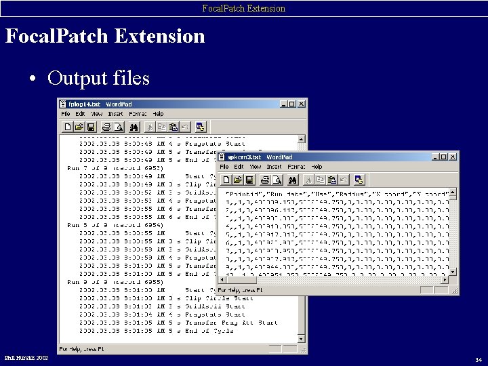The image size is (488, 366).
Task: Click Paste icon in fplog14.txt WordPad
Action: (174, 127)
